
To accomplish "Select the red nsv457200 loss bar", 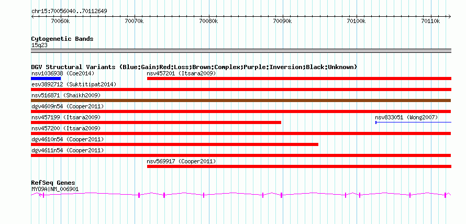I will 241,133.
